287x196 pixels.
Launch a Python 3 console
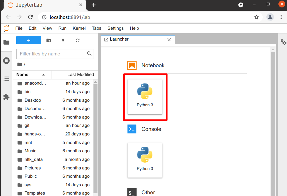[x=145, y=160]
